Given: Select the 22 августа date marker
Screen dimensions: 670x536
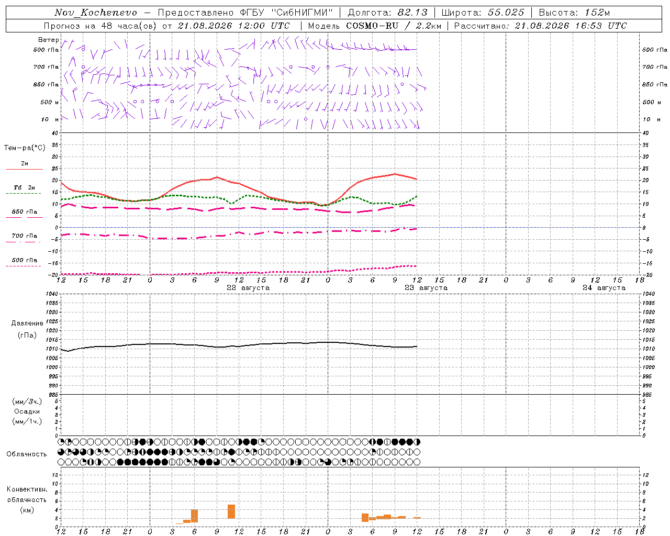Looking at the screenshot, I should (248, 288).
